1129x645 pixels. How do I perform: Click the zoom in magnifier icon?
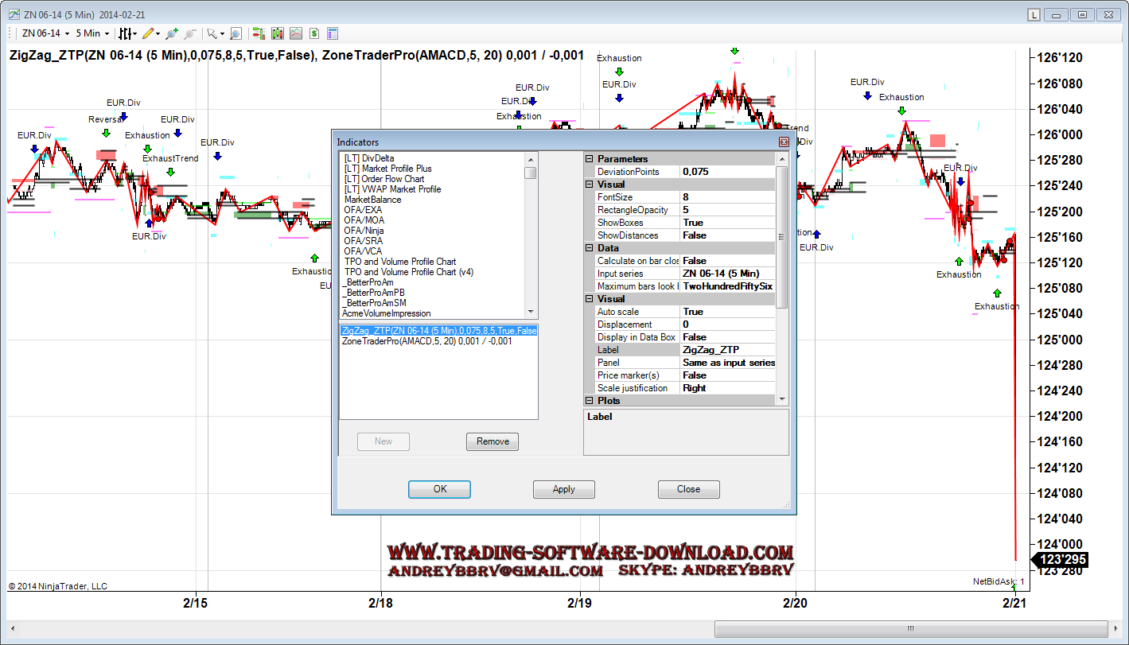pos(171,33)
